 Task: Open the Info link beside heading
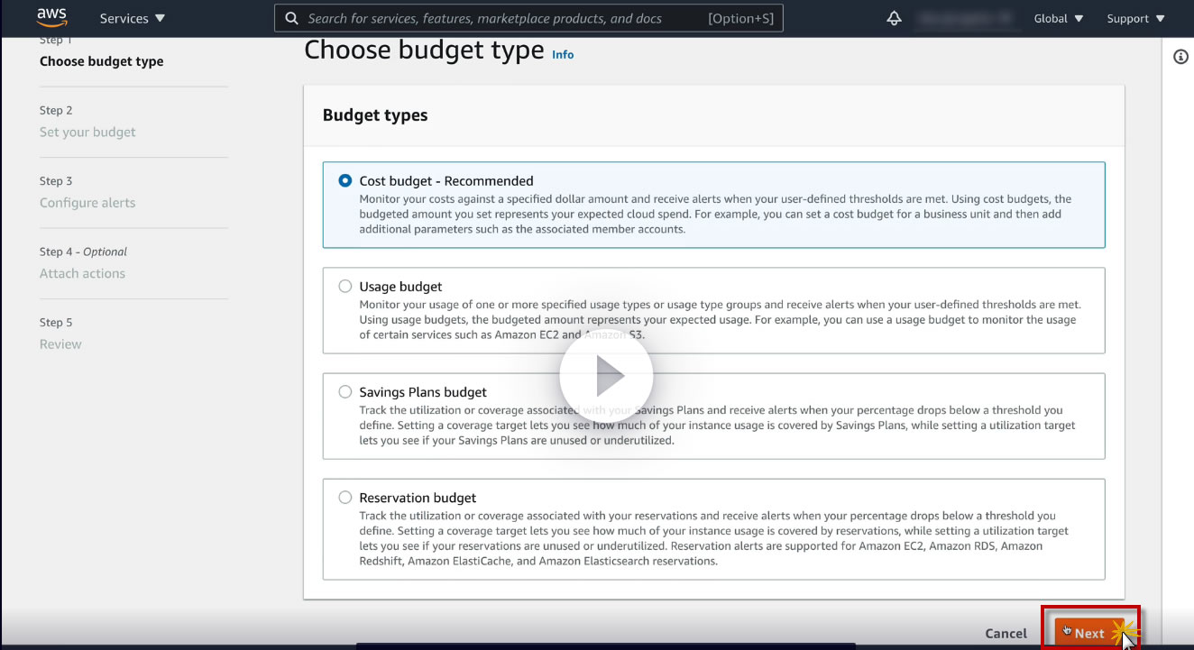[x=563, y=55]
